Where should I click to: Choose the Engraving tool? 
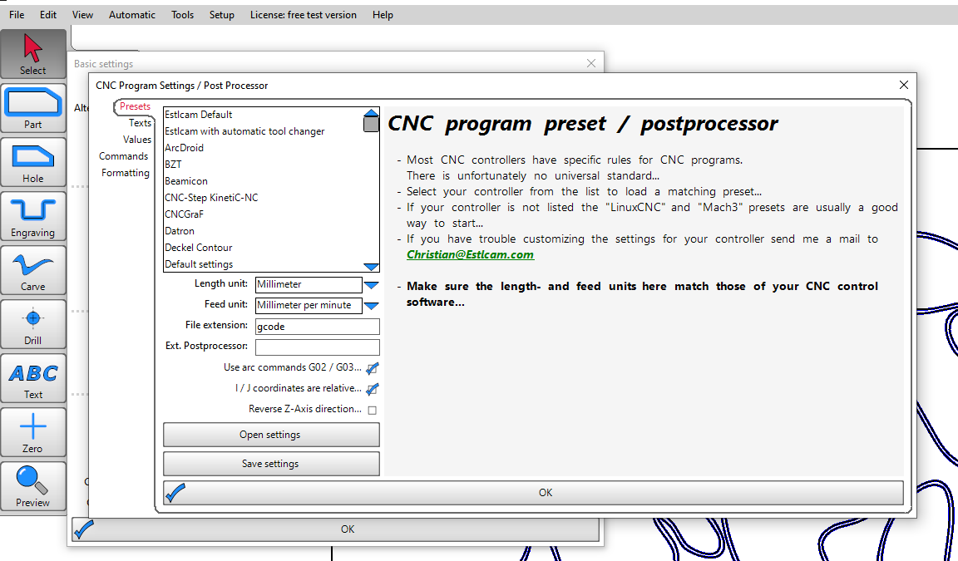(33, 216)
